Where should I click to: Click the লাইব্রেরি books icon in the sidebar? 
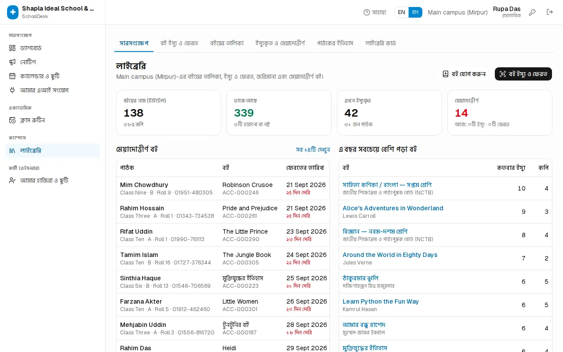[12, 150]
